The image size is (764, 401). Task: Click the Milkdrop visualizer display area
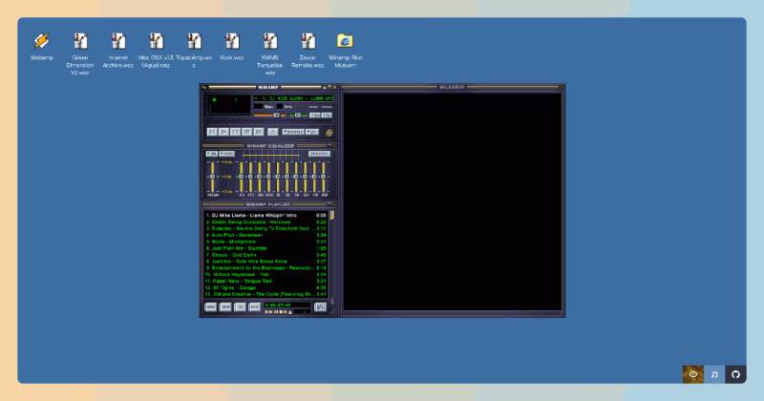point(452,201)
